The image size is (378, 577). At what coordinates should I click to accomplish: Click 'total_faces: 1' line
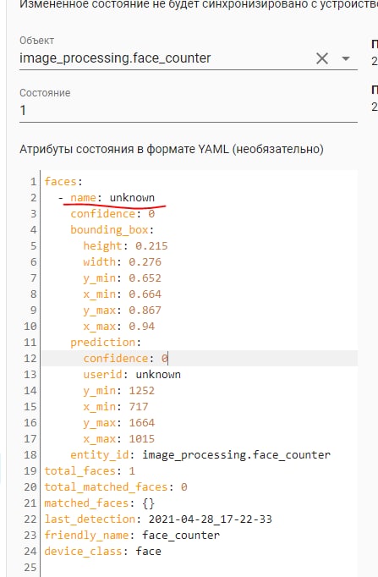point(90,471)
